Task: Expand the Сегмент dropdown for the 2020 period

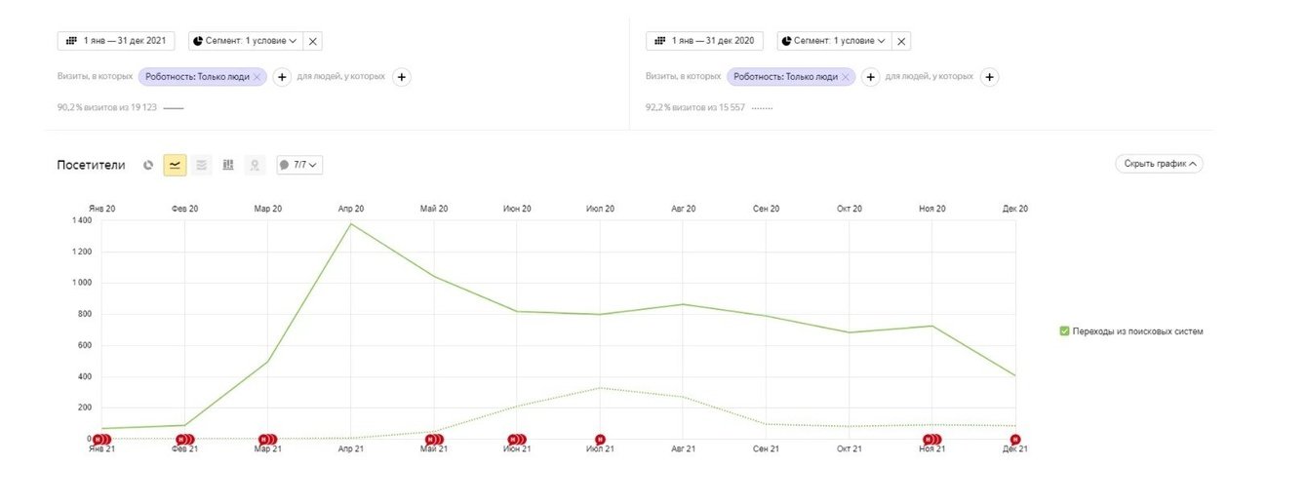Action: coord(834,41)
